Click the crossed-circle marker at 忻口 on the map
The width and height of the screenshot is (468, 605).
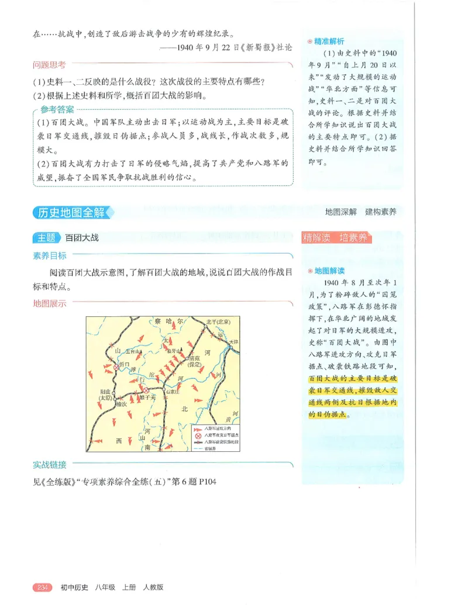tap(116, 367)
